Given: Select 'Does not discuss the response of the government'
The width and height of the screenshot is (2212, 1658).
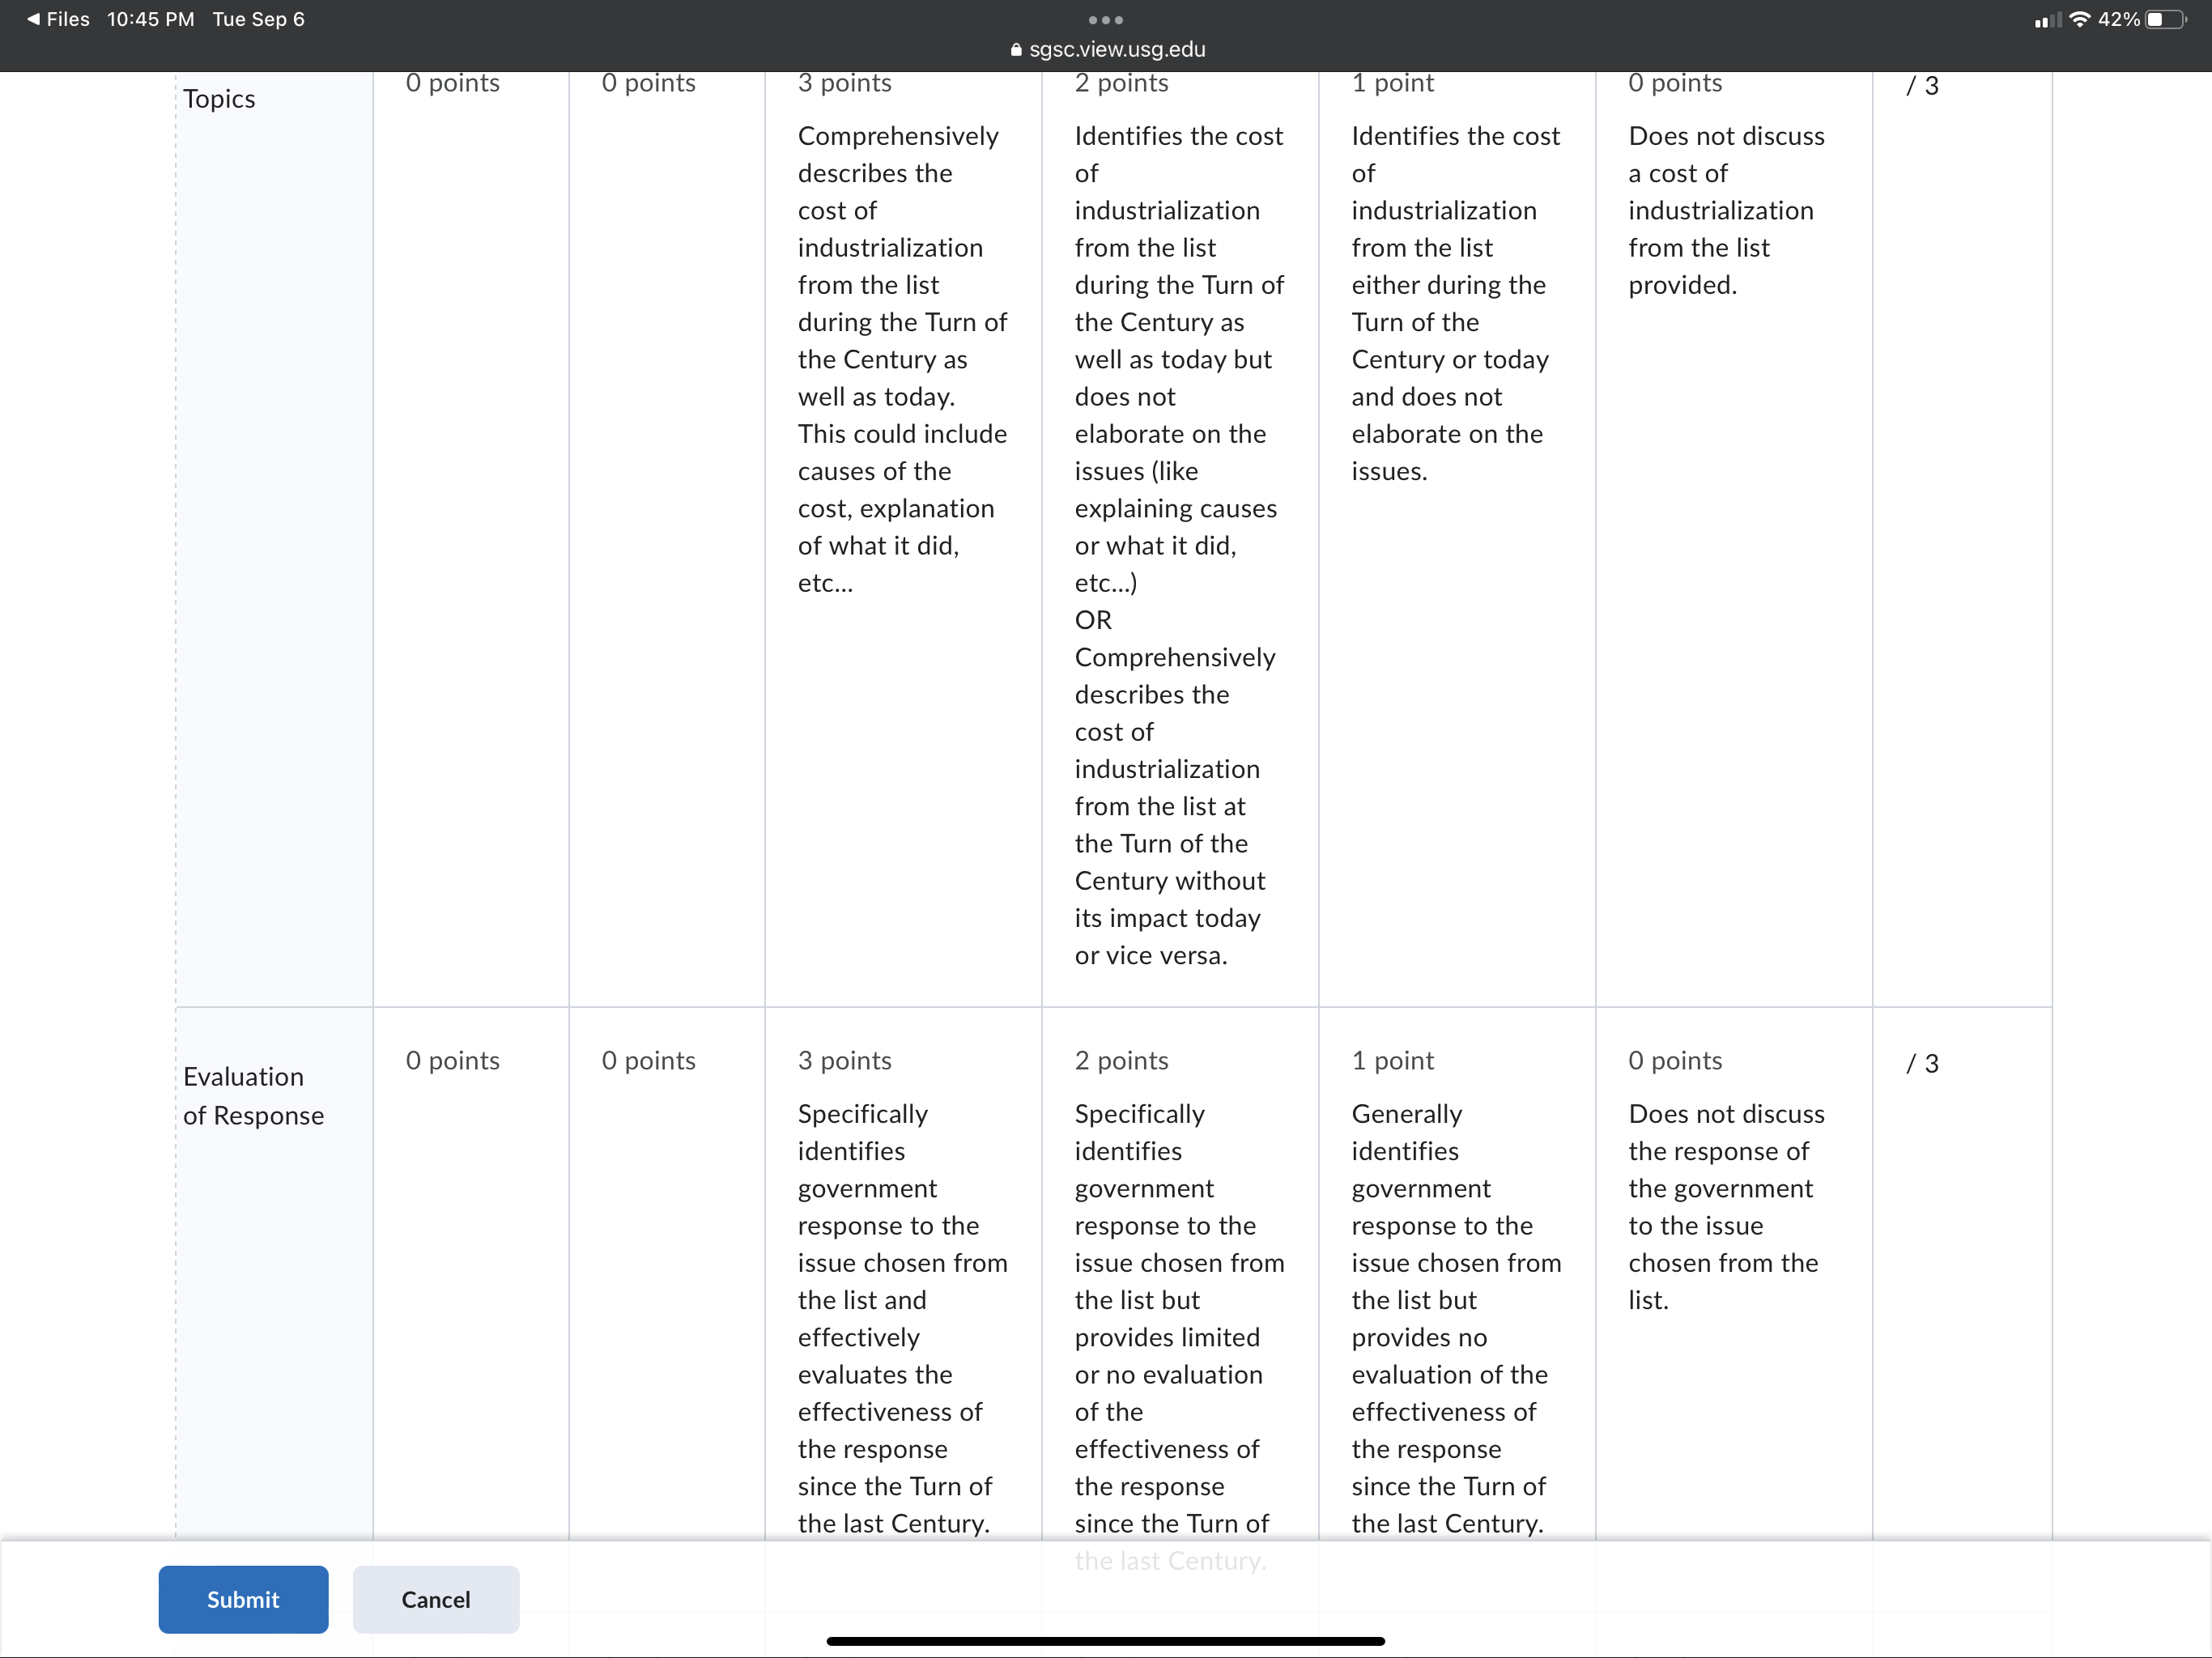Looking at the screenshot, I should pos(1727,1207).
